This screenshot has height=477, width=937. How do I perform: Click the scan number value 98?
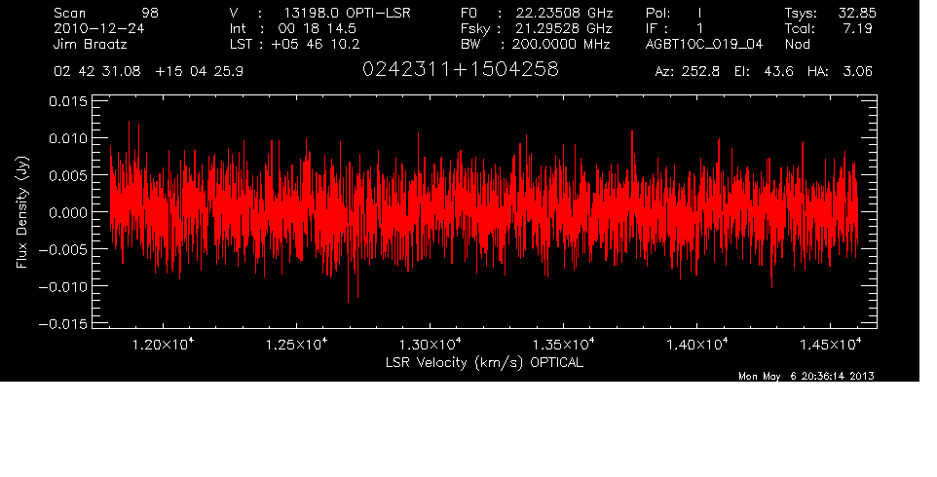tap(150, 13)
